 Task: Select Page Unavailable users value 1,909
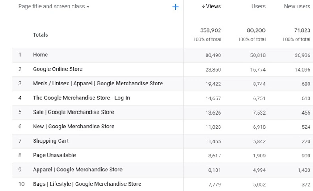(x=259, y=156)
